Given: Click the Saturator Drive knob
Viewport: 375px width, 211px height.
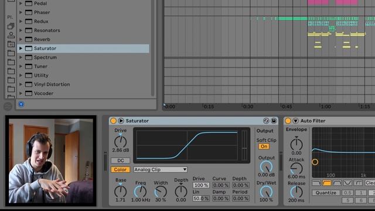Looking at the screenshot, I should (x=121, y=142).
